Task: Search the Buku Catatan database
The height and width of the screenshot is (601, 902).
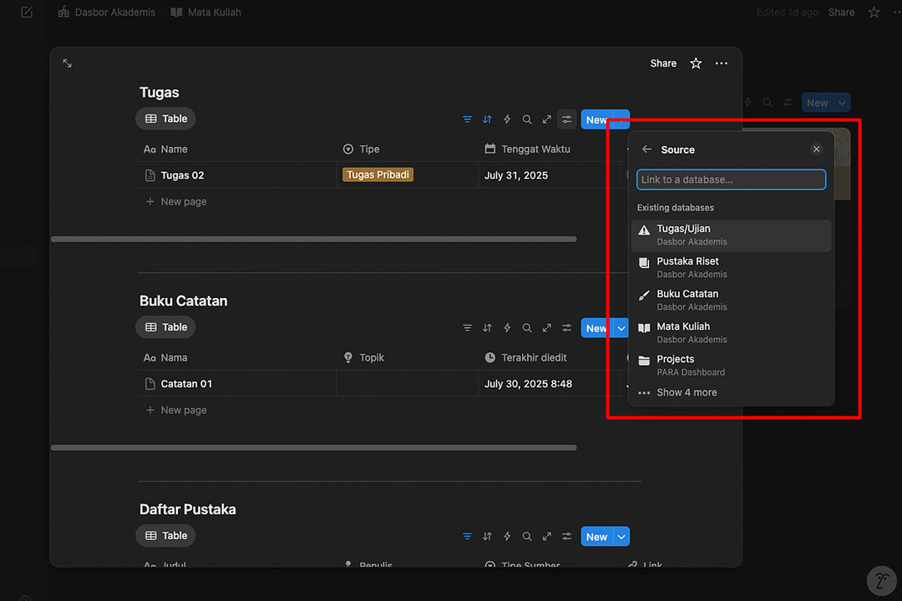Action: [x=527, y=328]
